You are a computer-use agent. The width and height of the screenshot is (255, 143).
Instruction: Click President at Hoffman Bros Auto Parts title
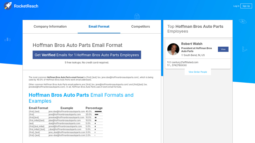coord(196,50)
